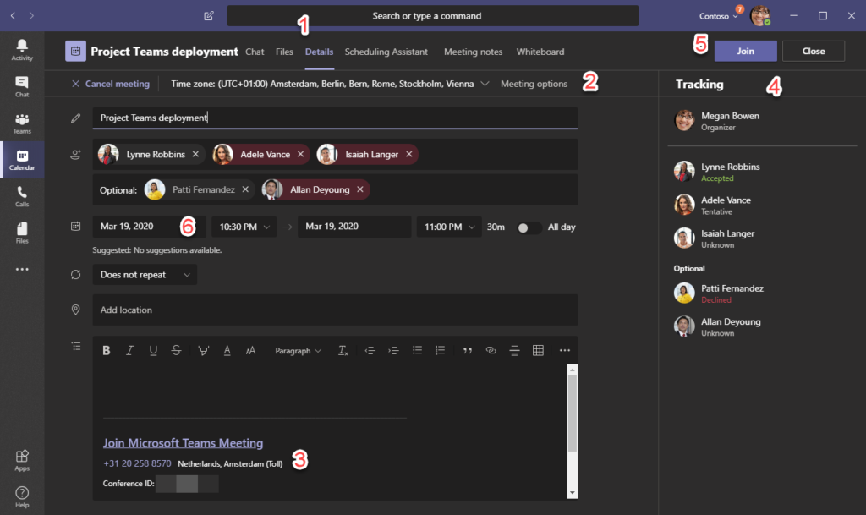Open Calls in the sidebar
Image resolution: width=866 pixels, height=515 pixels.
22,196
